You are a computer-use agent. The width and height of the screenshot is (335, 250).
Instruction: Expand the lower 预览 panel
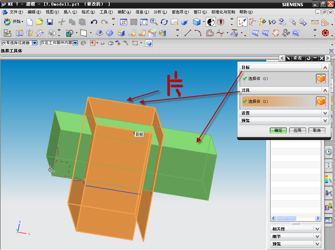[317, 244]
